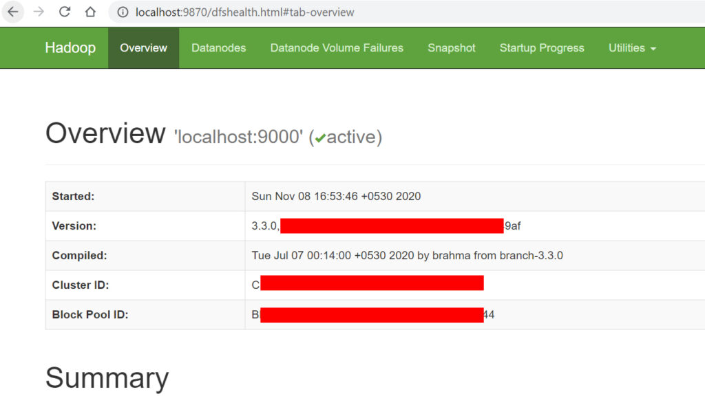Select the Overview tab
The image size is (705, 405).
(143, 48)
